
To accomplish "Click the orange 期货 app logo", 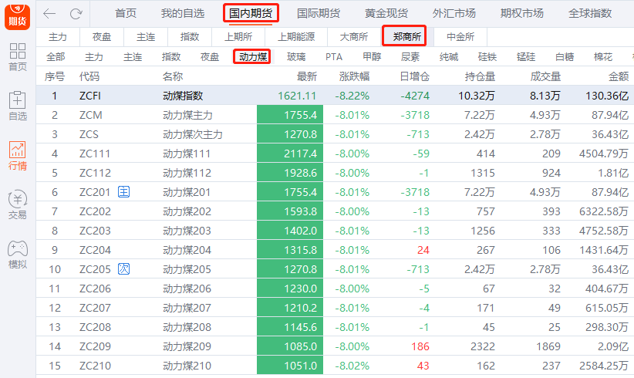I will 17,15.
